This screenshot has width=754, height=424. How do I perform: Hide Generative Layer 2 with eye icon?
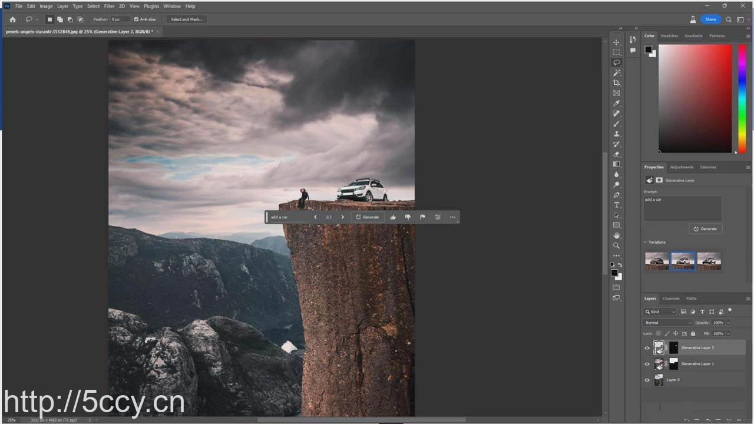coord(647,348)
